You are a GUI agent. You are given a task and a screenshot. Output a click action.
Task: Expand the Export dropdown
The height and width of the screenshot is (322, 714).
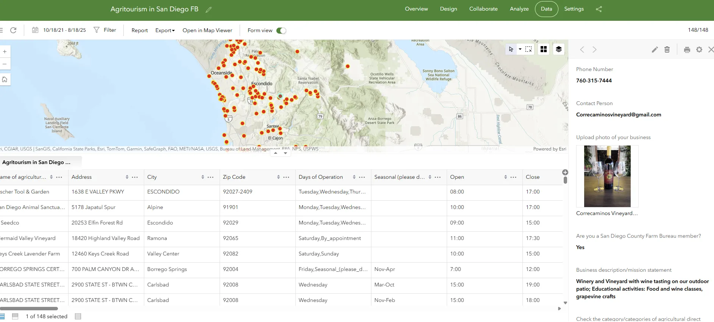pos(165,31)
